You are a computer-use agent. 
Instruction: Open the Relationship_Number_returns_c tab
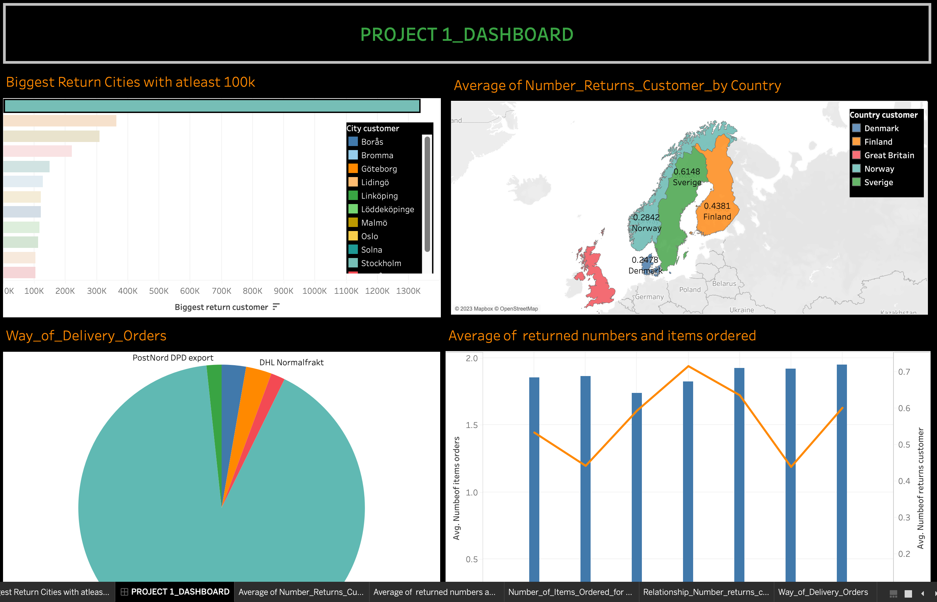coord(706,592)
